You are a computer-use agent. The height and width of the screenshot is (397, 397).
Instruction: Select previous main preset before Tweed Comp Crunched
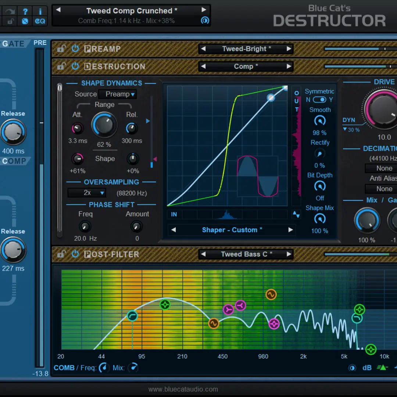point(58,10)
